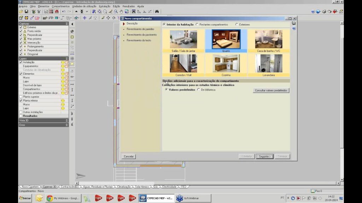
Task: Click the yellow bulb beside Instalação layer
Action: (63, 62)
